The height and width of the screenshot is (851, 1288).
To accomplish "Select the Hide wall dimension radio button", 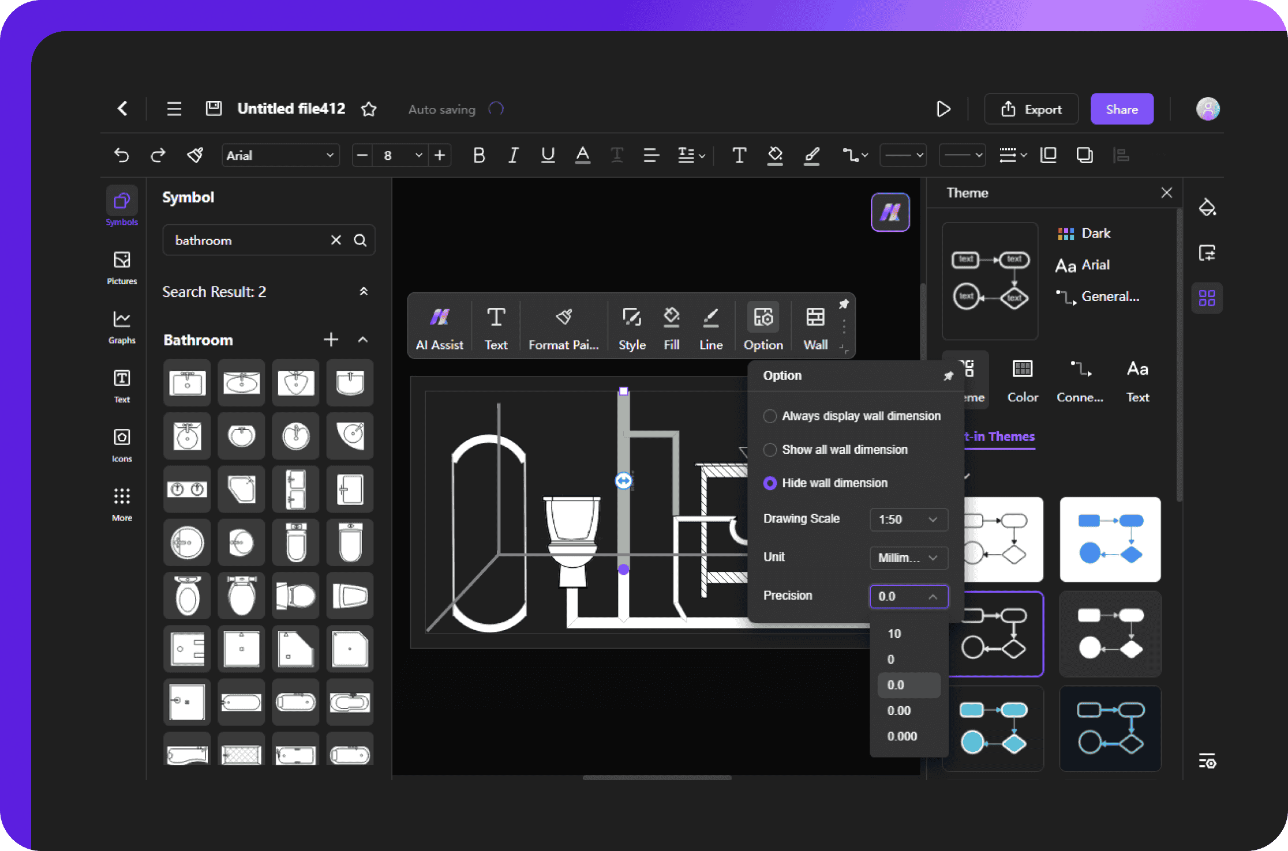I will [x=768, y=483].
